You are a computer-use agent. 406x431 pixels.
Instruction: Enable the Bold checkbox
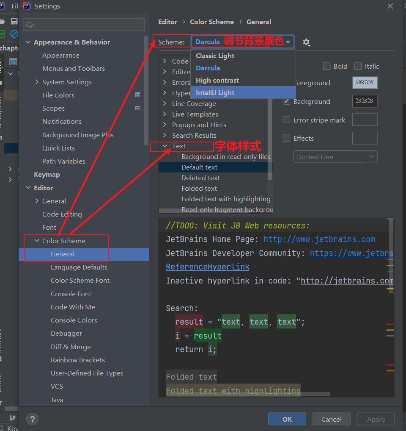326,66
